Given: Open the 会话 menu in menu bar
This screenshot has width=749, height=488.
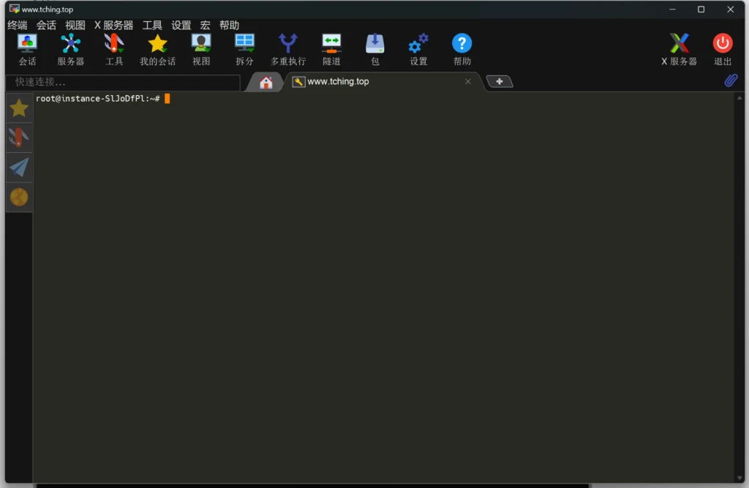Looking at the screenshot, I should (x=46, y=25).
